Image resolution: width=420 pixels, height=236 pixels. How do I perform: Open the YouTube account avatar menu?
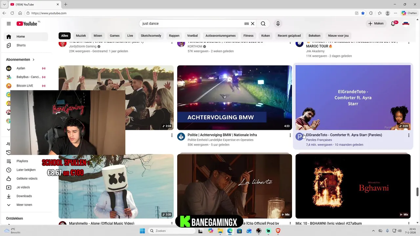[406, 24]
